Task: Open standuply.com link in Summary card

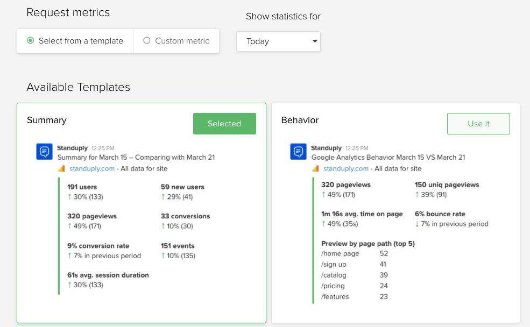Action: click(x=92, y=168)
